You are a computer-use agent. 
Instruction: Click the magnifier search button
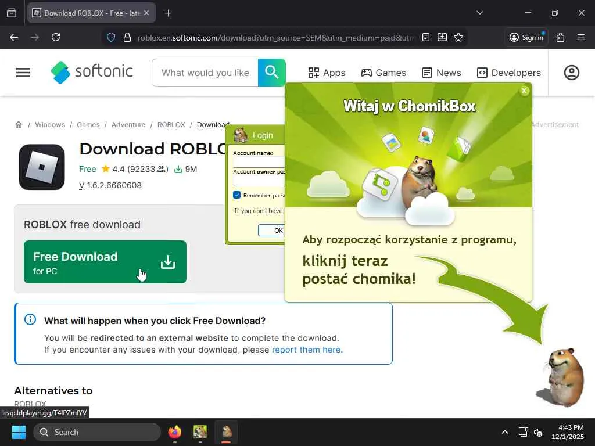272,73
